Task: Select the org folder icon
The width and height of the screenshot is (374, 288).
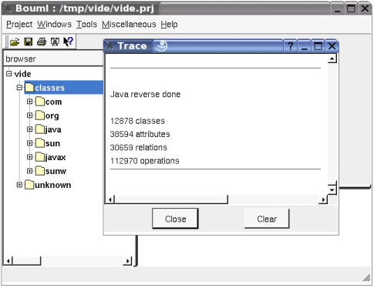Action: (x=40, y=116)
